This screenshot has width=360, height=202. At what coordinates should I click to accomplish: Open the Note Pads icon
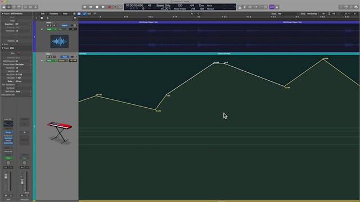coord(346,7)
